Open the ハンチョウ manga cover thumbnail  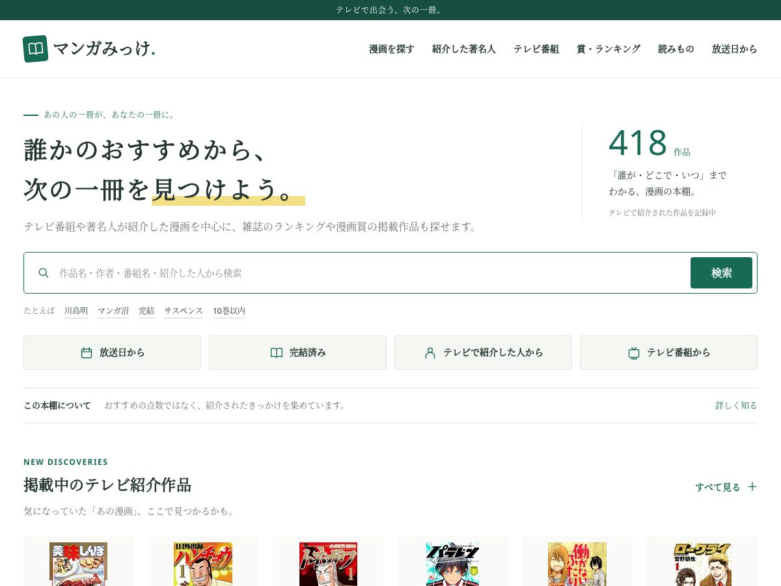click(203, 564)
